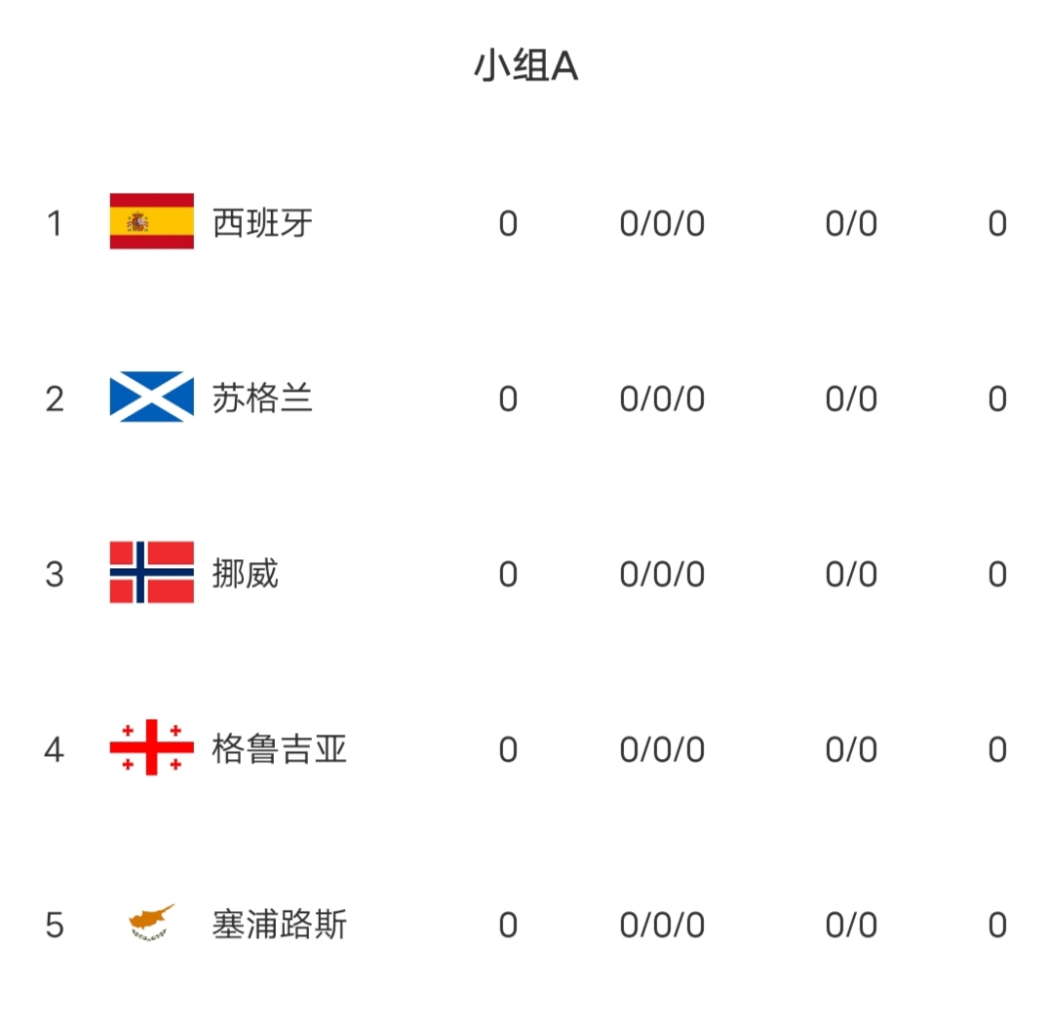Click matches played value for 格鲁吉亚
The image size is (1049, 1025).
point(508,750)
